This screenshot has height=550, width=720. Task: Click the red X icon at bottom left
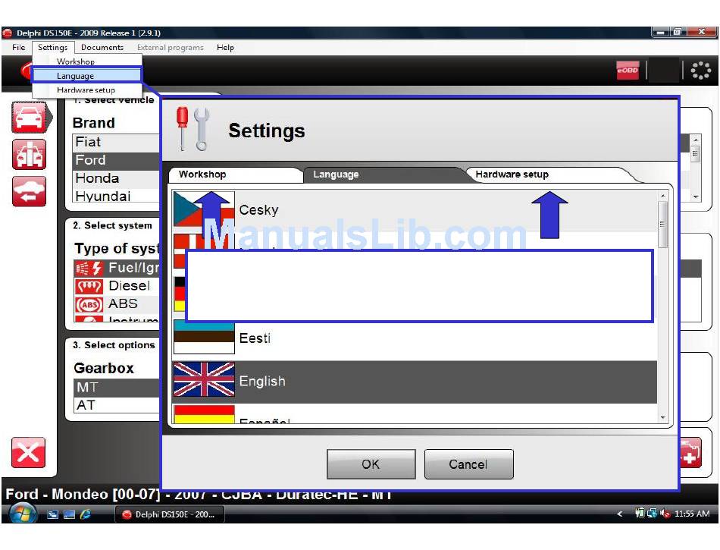28,453
